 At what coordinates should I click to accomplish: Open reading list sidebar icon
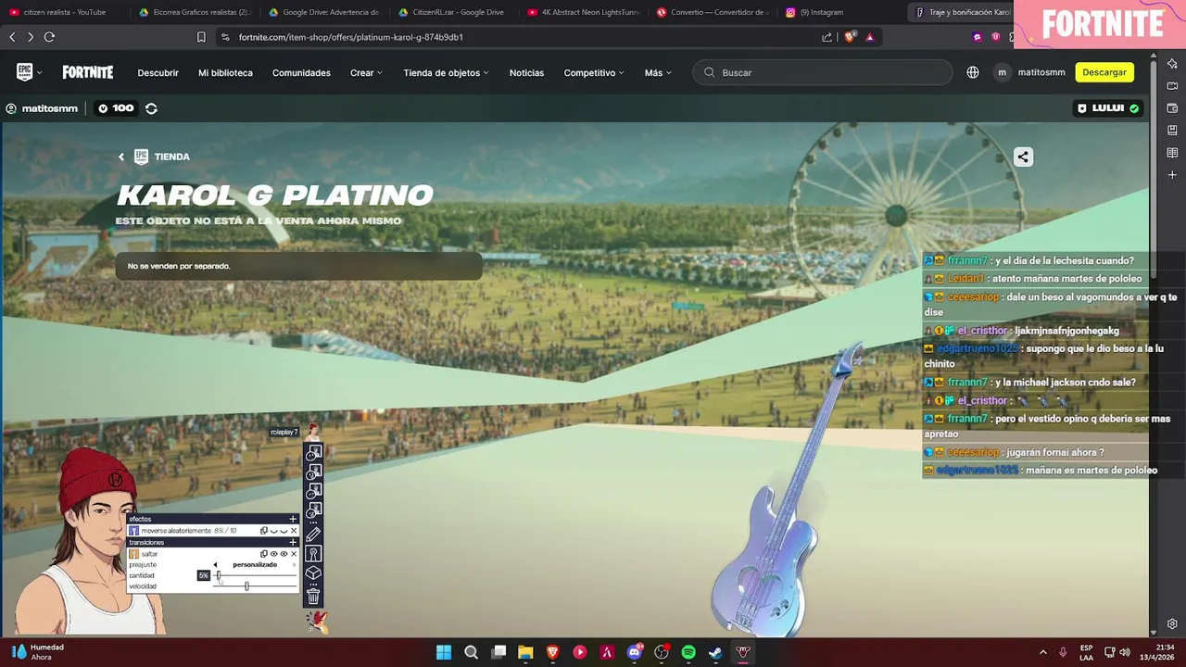(x=1172, y=153)
